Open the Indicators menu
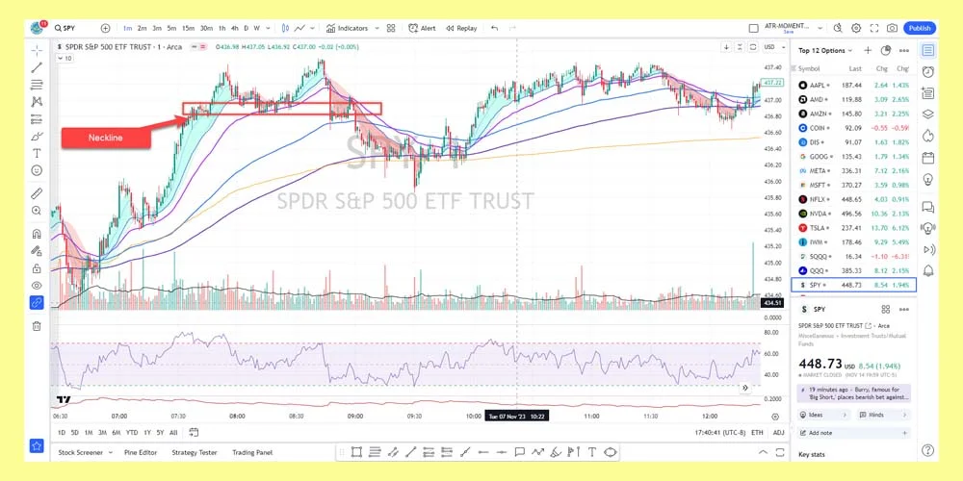This screenshot has height=481, width=963. (x=352, y=28)
